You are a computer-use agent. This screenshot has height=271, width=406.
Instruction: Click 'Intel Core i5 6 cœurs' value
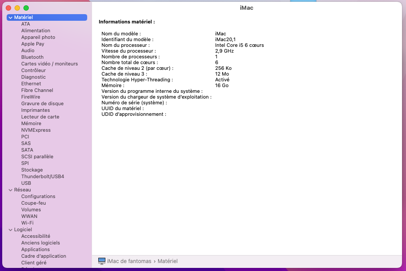pyautogui.click(x=240, y=45)
